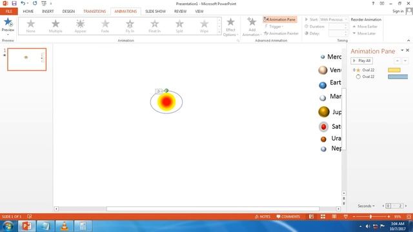
Task: Toggle the Animation Pane button
Action: (x=279, y=19)
